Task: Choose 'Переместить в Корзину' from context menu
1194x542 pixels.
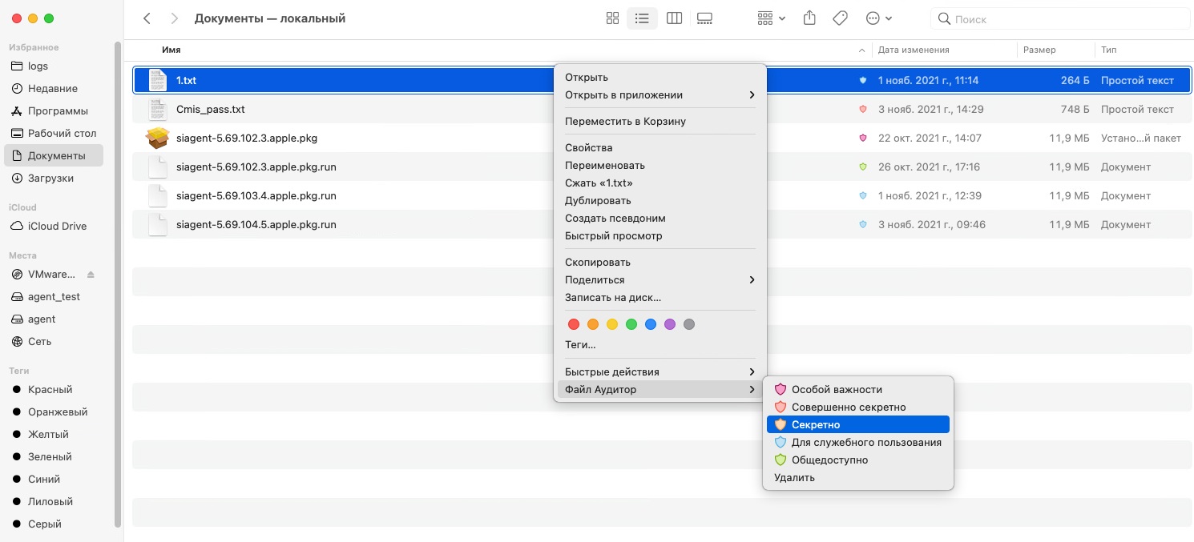Action: [x=625, y=122]
